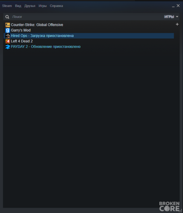Viewport: 183px width, 213px height.
Task: Expand the dropdown arrow next to ИГРЫ
Action: click(x=177, y=17)
